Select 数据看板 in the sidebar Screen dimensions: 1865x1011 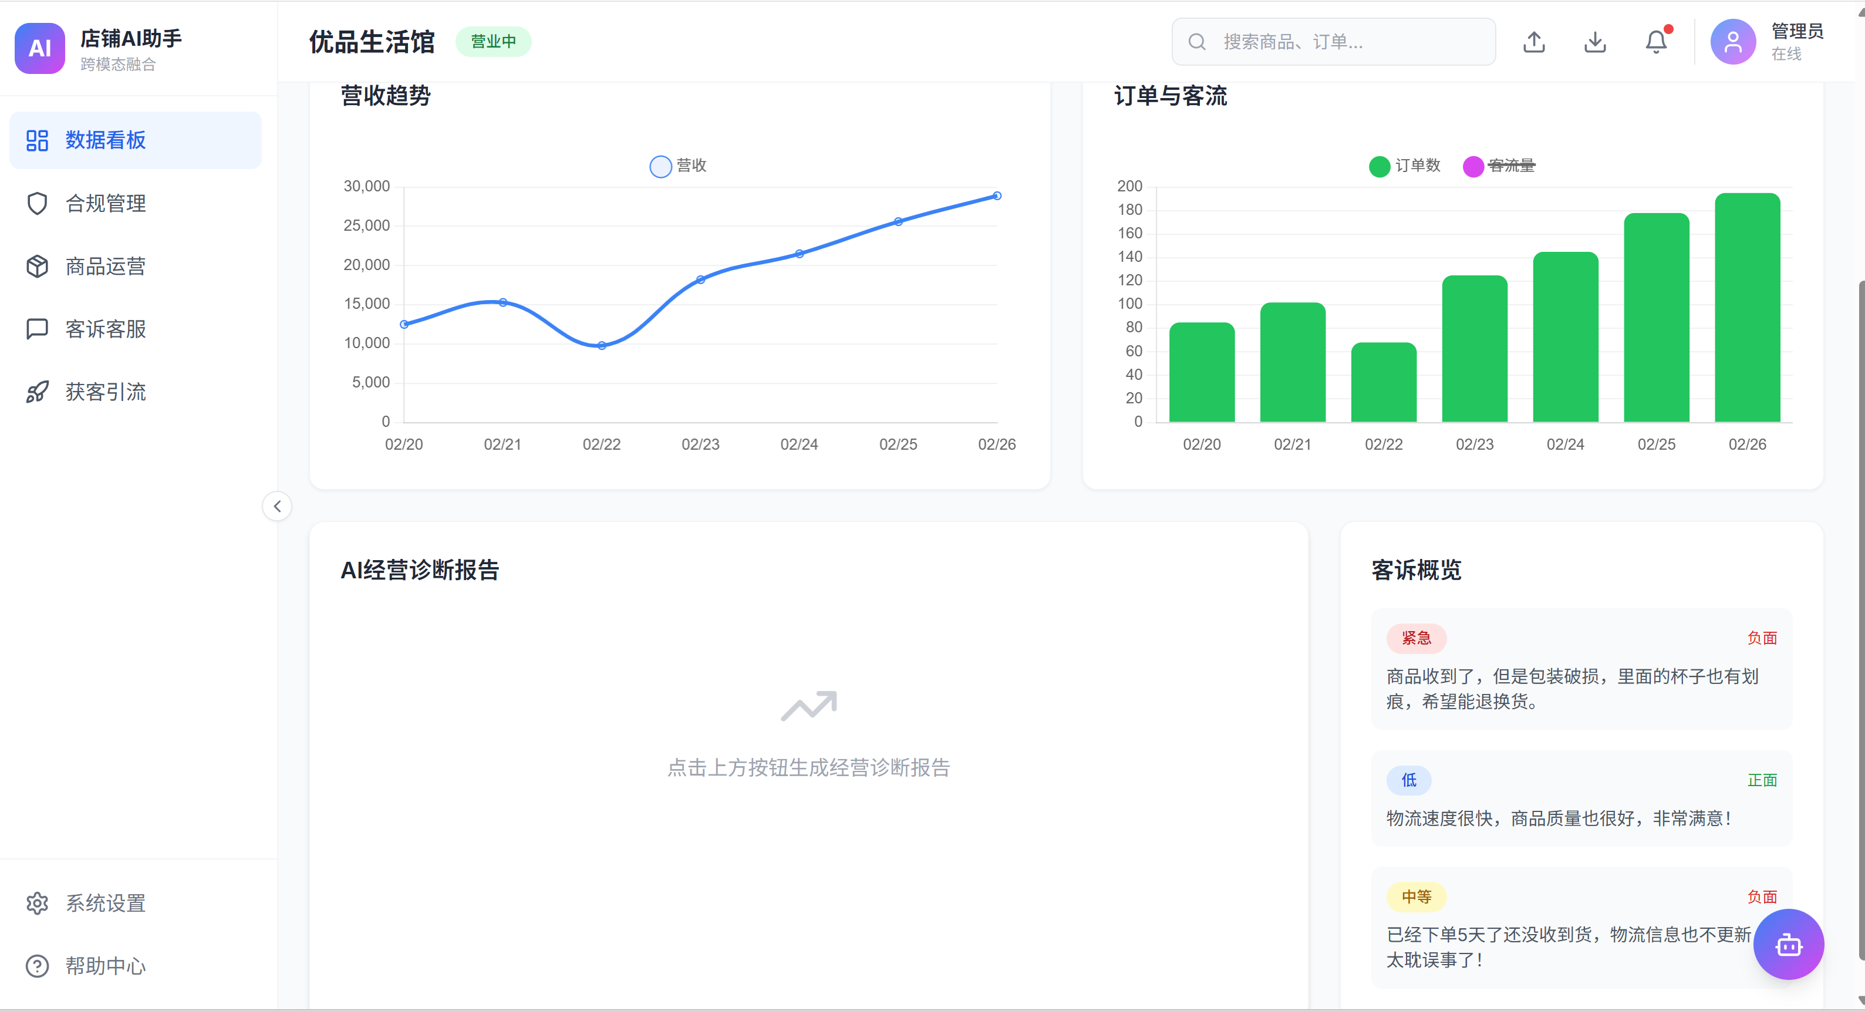(136, 140)
